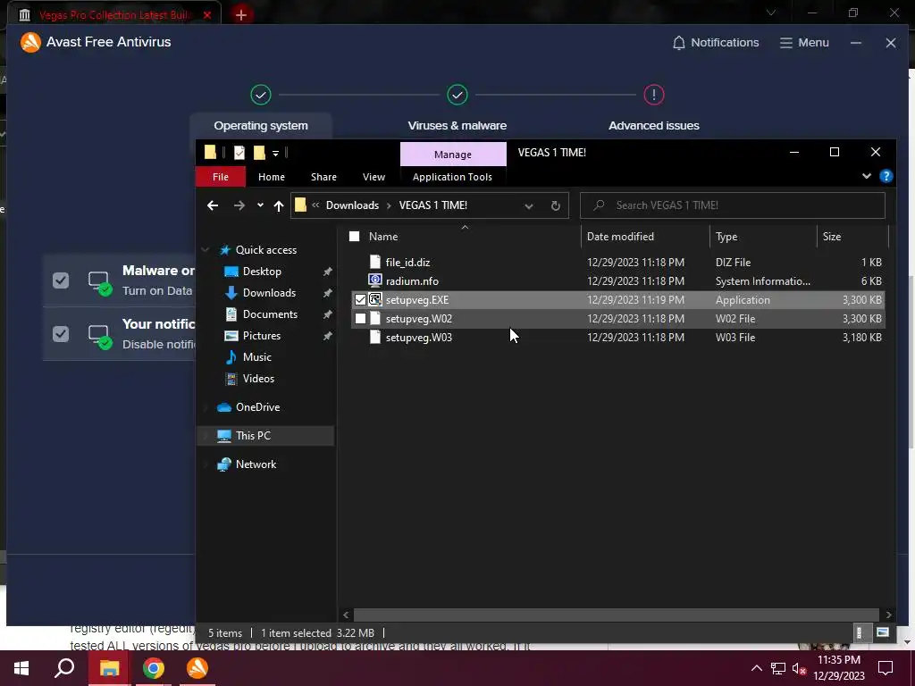The height and width of the screenshot is (686, 915).
Task: Switch to large icons view layout
Action: tap(883, 633)
